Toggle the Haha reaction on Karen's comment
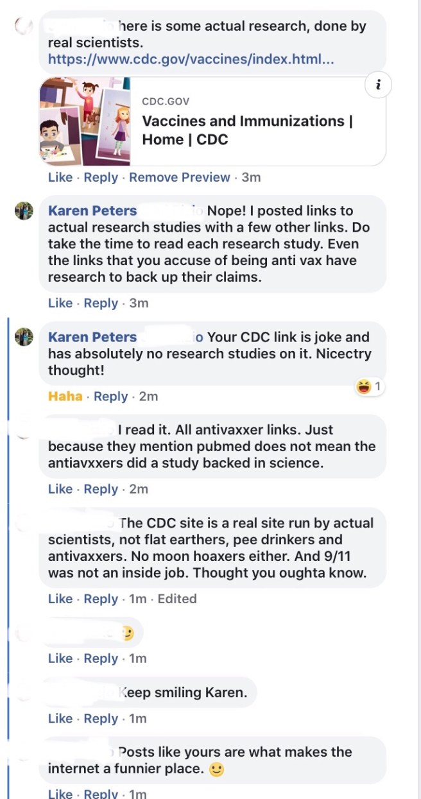 65,396
